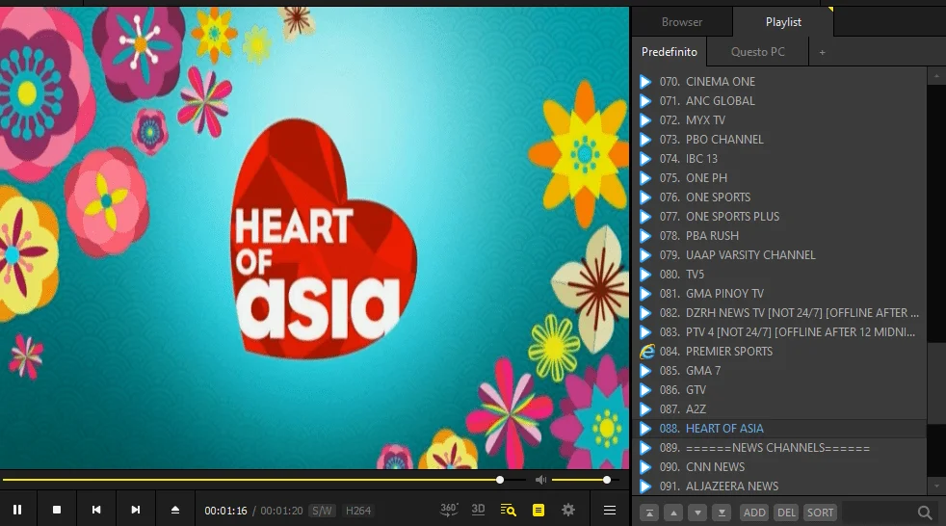The height and width of the screenshot is (526, 946).
Task: Select 086. GTV channel
Action: [779, 390]
